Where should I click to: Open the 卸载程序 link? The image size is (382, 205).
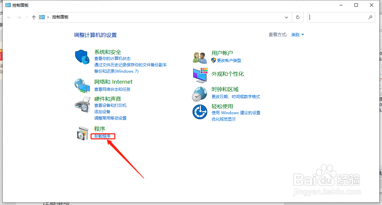(103, 136)
